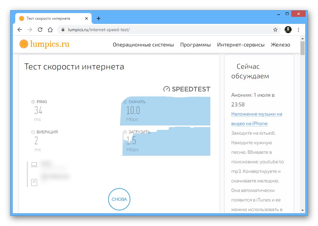The width and height of the screenshot is (318, 226).
Task: Open the Железо section
Action: coord(280,45)
